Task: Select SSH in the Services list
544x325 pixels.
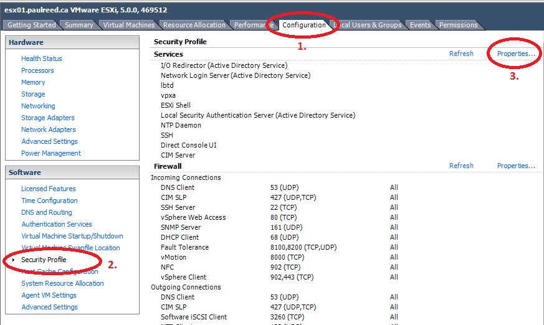Action: pyautogui.click(x=167, y=135)
